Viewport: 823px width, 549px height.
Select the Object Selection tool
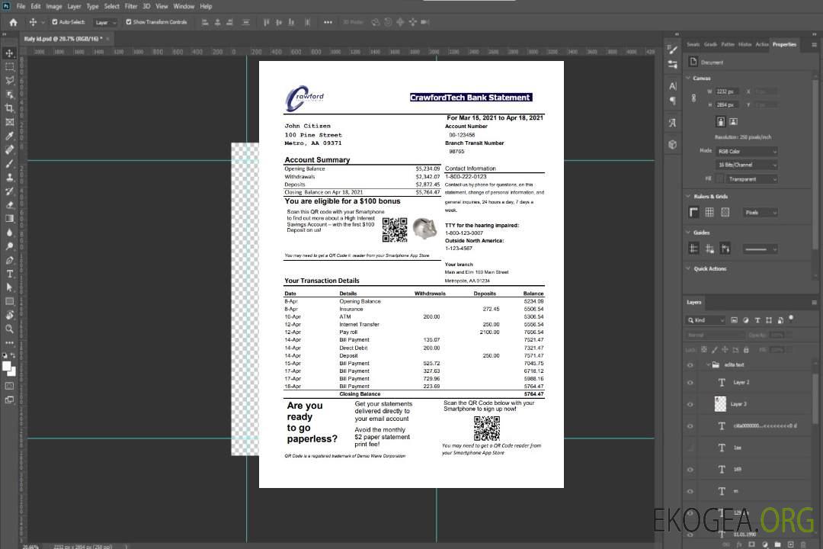click(9, 95)
